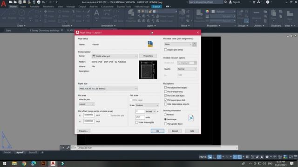Enable Hide paperspace objects checkbox
Viewport: 298px width, 167px height.
click(x=166, y=104)
